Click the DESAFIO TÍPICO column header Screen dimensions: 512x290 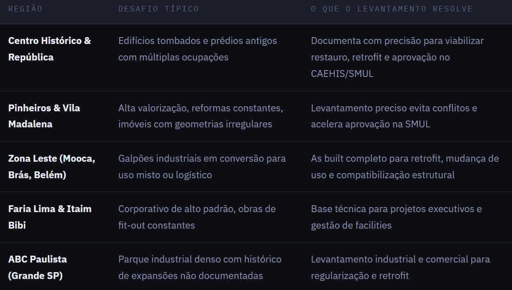pos(159,9)
